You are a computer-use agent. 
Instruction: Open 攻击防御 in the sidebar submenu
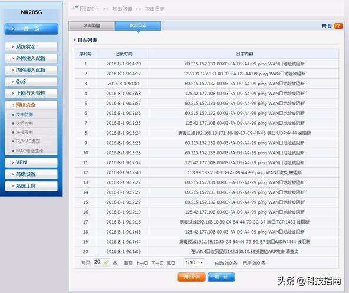pyautogui.click(x=24, y=115)
